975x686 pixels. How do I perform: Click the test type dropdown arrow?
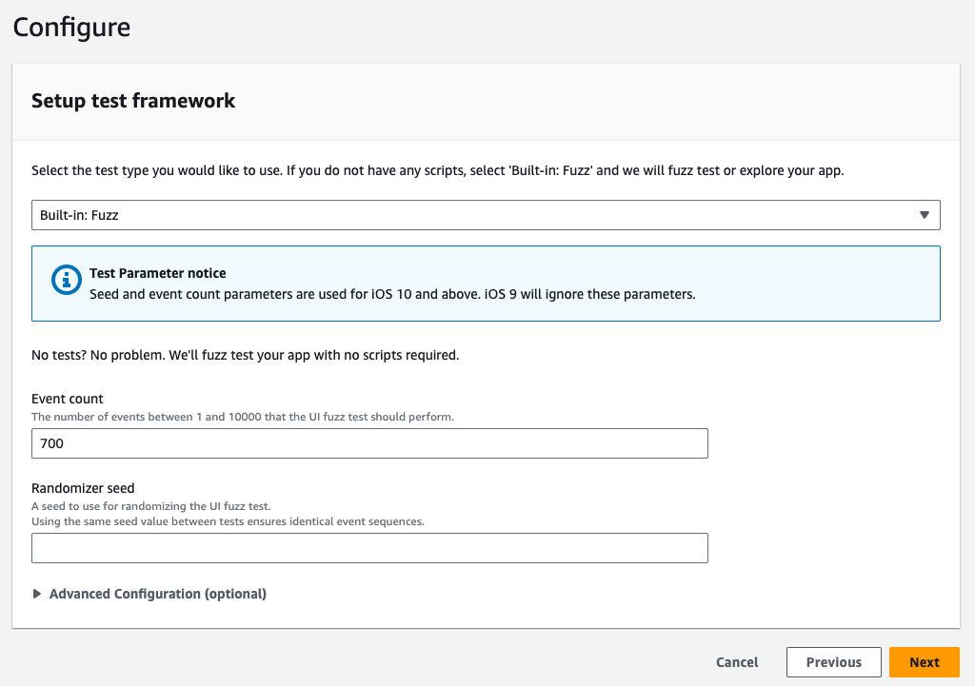tap(924, 215)
